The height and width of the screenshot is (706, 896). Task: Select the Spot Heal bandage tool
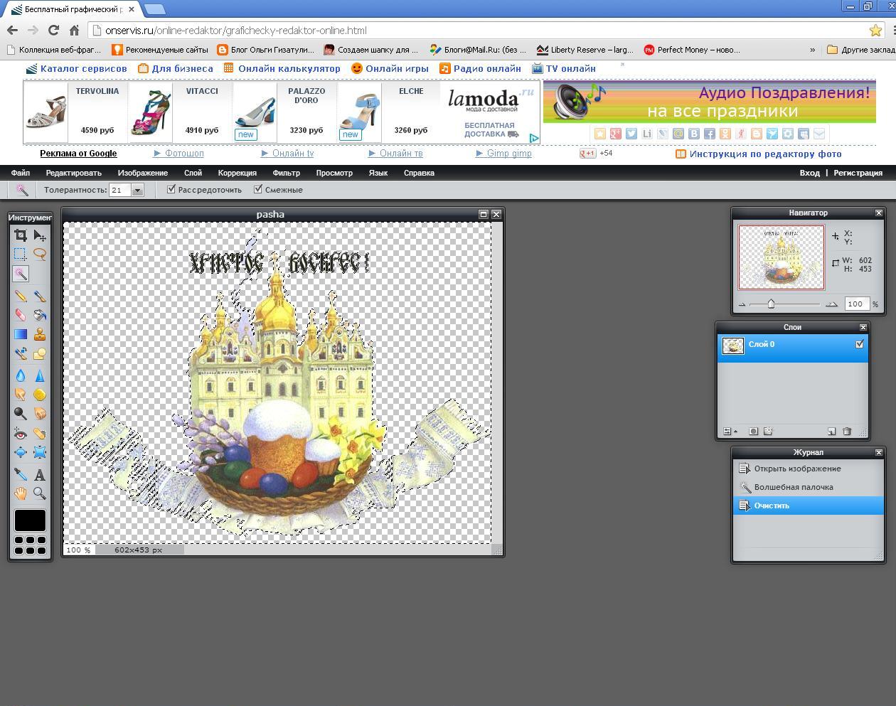click(40, 434)
